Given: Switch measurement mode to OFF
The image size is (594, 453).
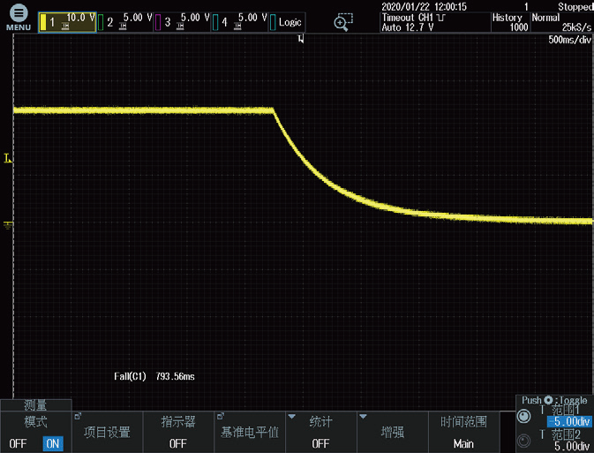Looking at the screenshot, I should (x=18, y=443).
